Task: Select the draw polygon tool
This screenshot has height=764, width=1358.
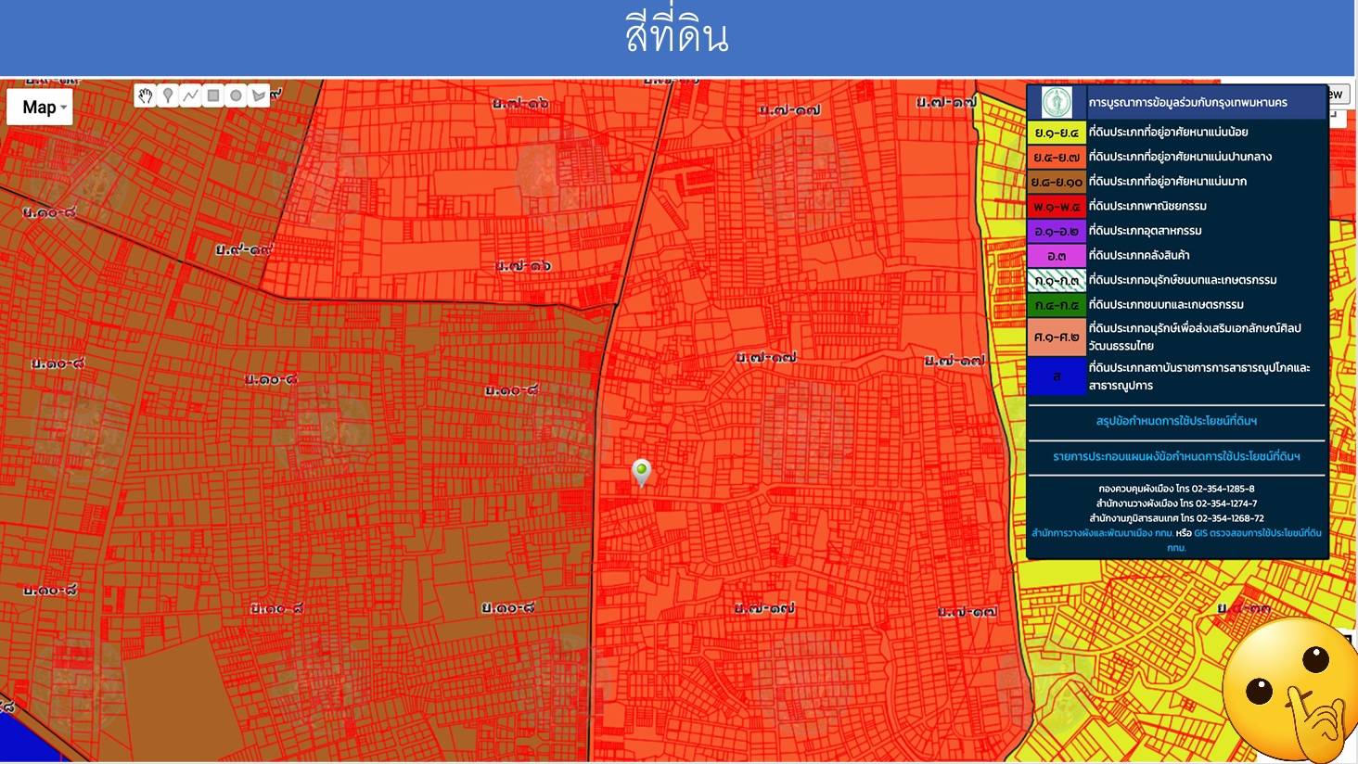Action: tap(259, 95)
